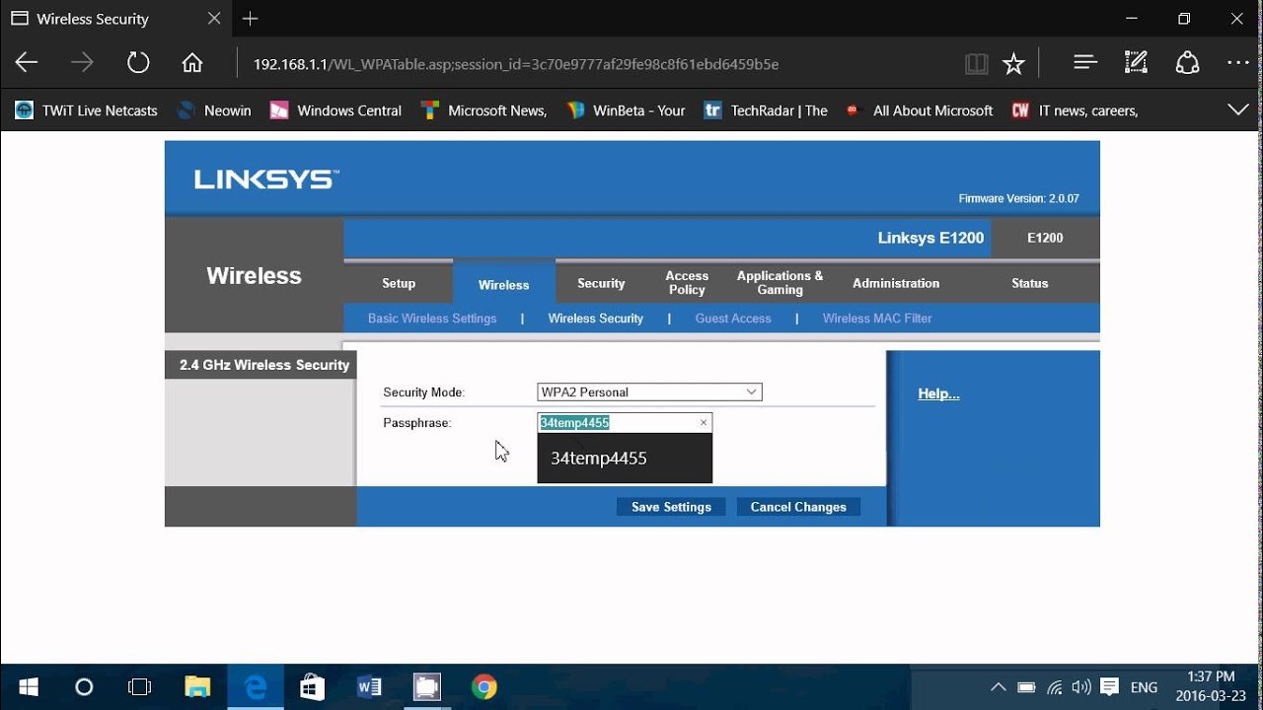
Task: Open Wireless MAC Filter subtab
Action: 877,319
